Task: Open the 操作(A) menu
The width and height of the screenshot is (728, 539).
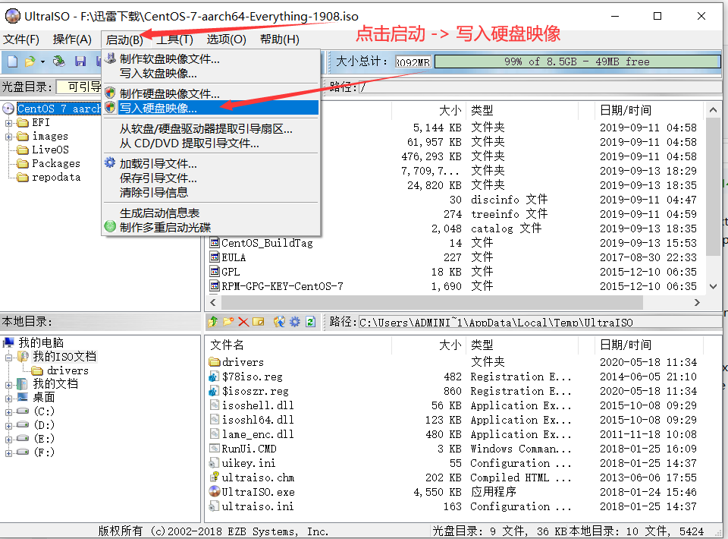Action: click(x=72, y=39)
